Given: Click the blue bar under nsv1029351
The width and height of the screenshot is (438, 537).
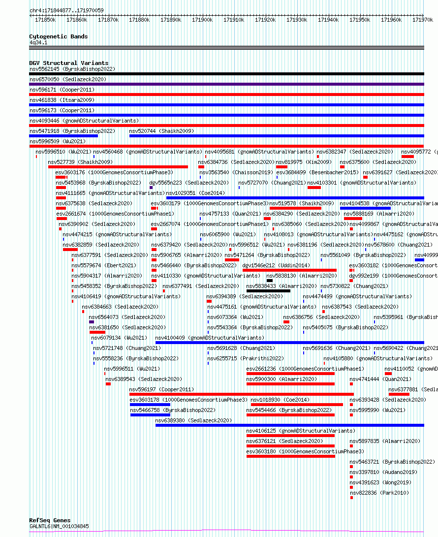Looking at the screenshot, I should coord(295,198).
